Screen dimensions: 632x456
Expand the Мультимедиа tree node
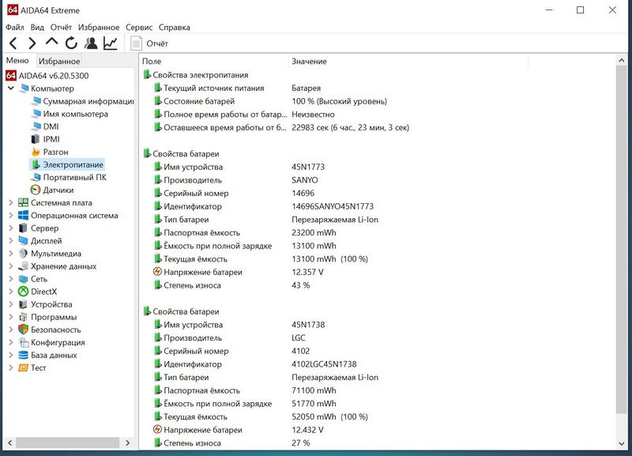pos(10,254)
